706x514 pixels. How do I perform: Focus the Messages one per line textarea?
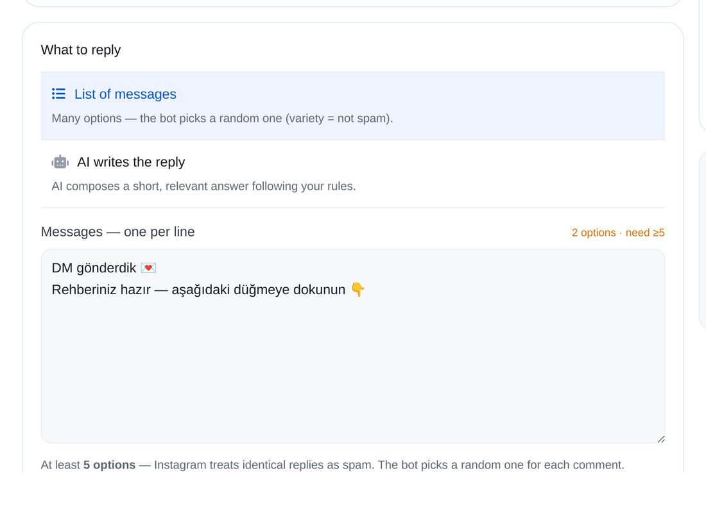coord(352,346)
